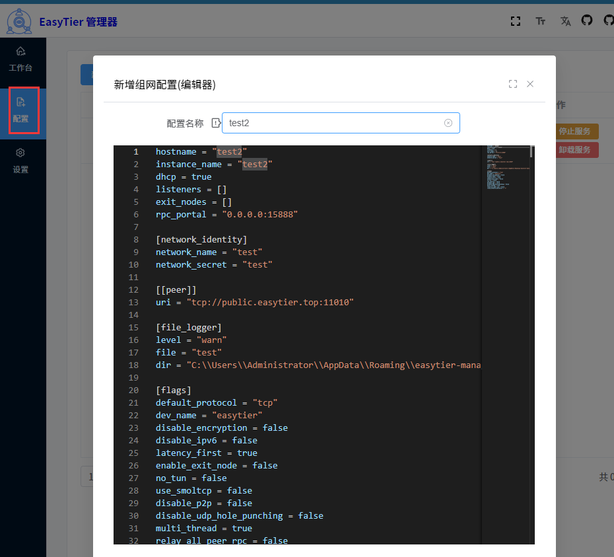Open the language translation switcher

565,21
